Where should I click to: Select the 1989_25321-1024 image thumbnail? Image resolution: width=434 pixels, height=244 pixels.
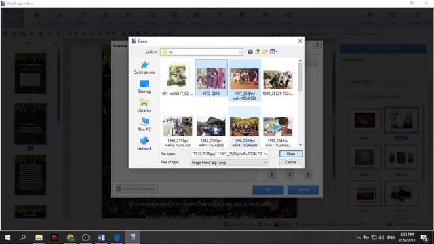point(277,80)
